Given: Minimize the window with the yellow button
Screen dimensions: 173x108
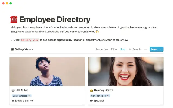Looking at the screenshot, I should tap(7, 3).
